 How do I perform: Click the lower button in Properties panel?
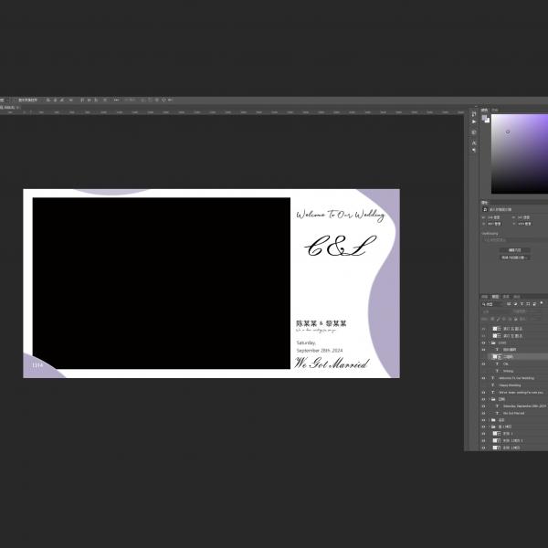pos(512,258)
